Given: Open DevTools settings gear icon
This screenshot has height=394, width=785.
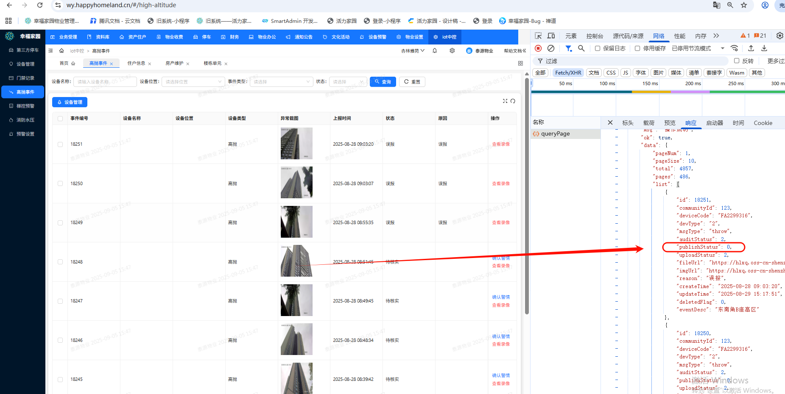Looking at the screenshot, I should (779, 36).
